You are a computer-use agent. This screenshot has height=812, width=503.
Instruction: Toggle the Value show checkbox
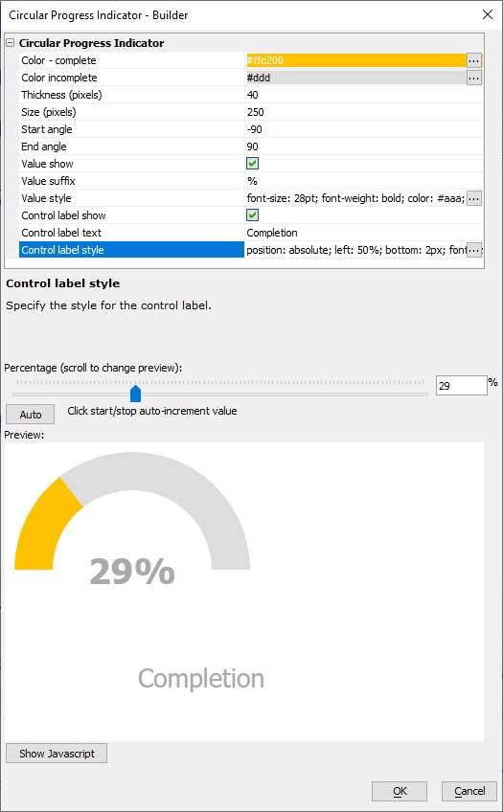[x=252, y=164]
